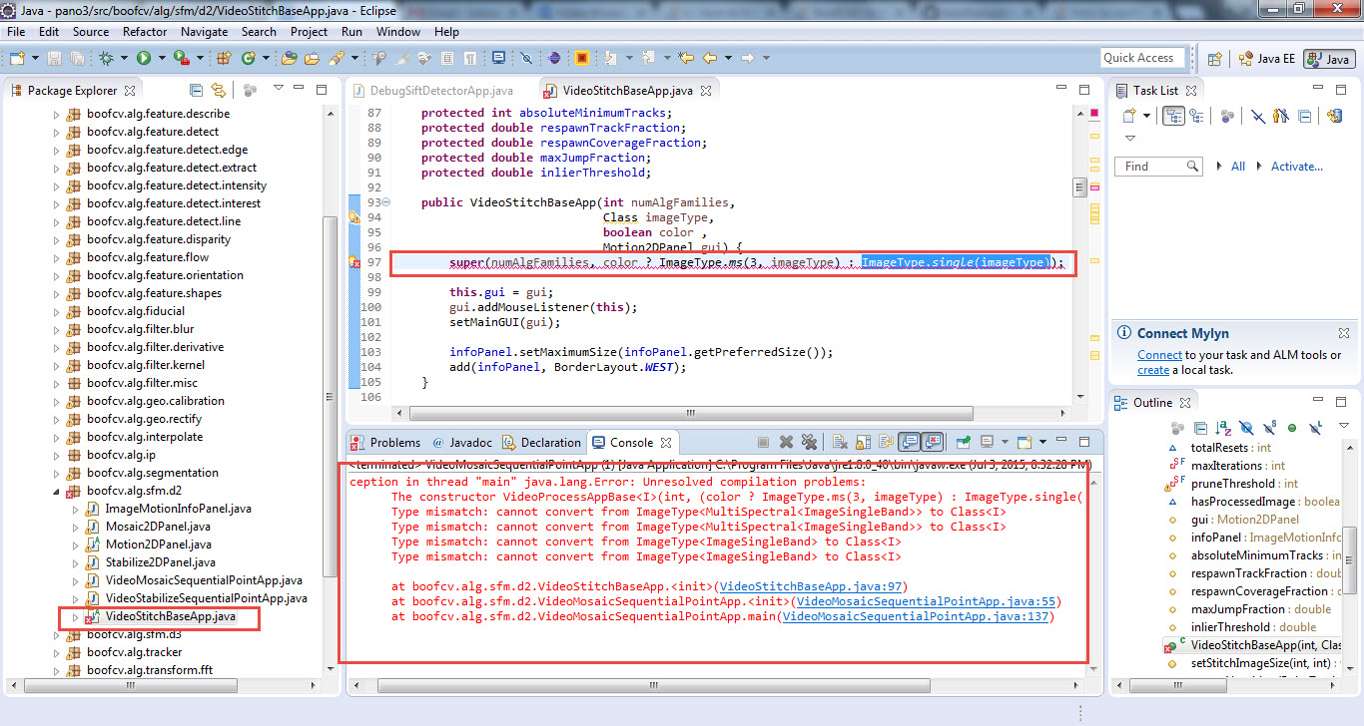1364x726 pixels.
Task: Click Collapse All icon in Outline view
Action: 1200,428
